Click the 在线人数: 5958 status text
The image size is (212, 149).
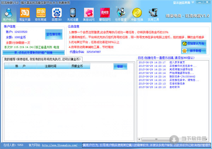(x=13, y=145)
